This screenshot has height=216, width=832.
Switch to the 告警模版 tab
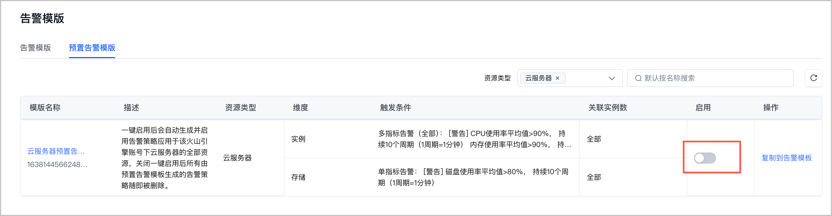click(35, 48)
